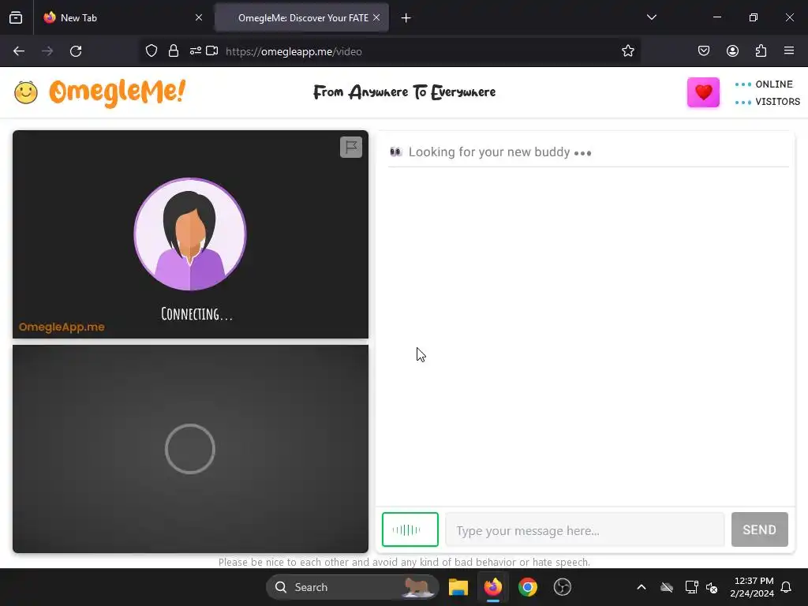The width and height of the screenshot is (808, 606).
Task: Bookmark this page with the star
Action: tap(627, 50)
